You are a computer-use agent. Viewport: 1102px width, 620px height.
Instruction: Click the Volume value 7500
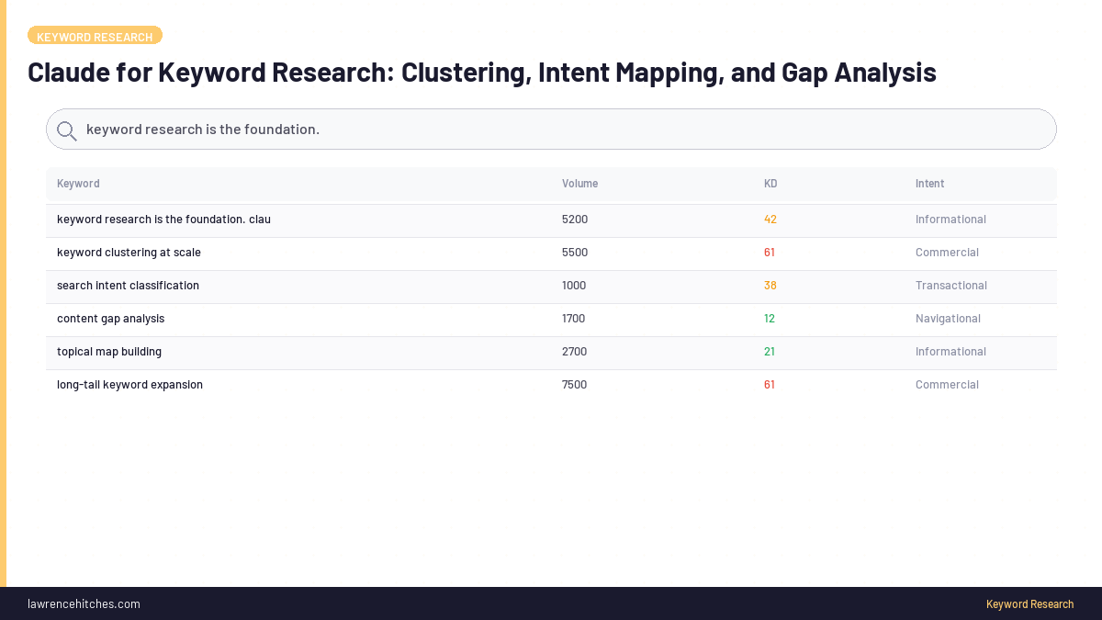click(575, 384)
